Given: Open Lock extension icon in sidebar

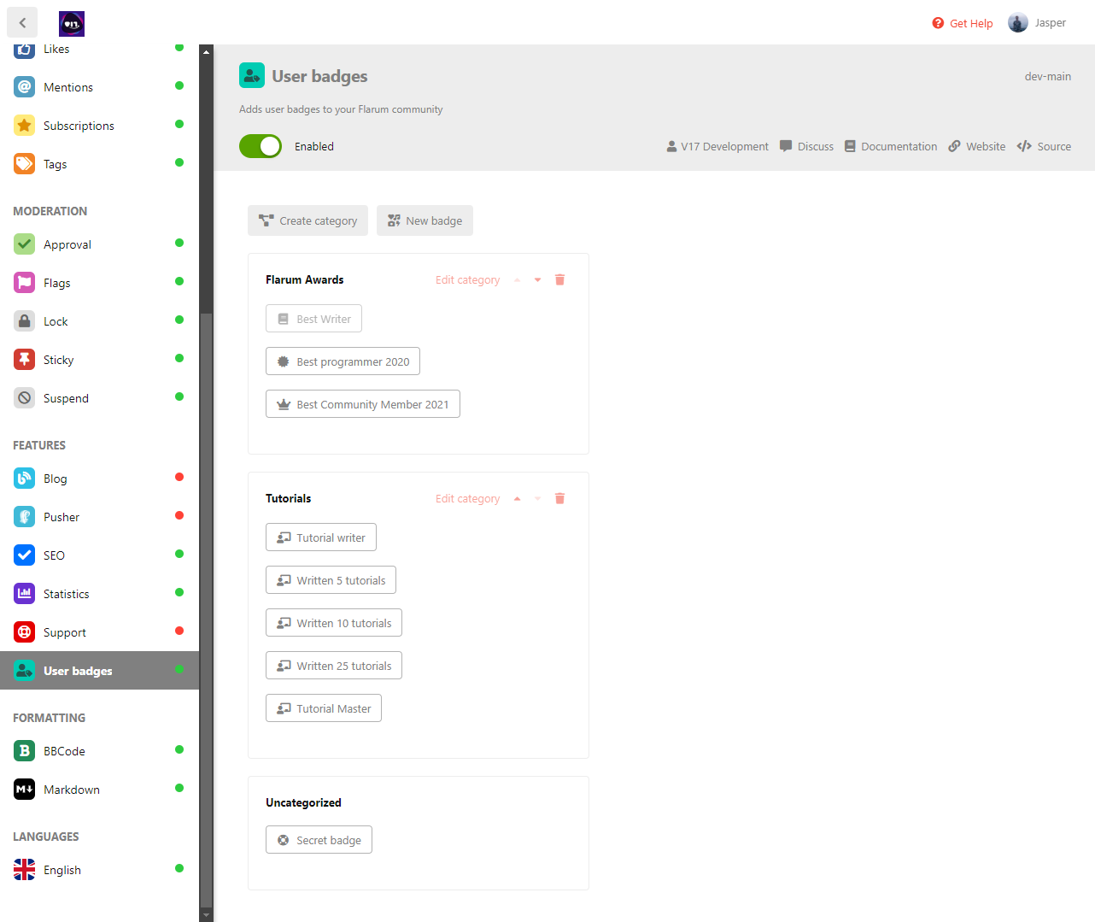Looking at the screenshot, I should coord(25,321).
